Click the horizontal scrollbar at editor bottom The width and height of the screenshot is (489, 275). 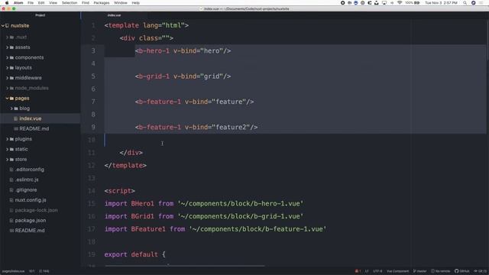185,266
